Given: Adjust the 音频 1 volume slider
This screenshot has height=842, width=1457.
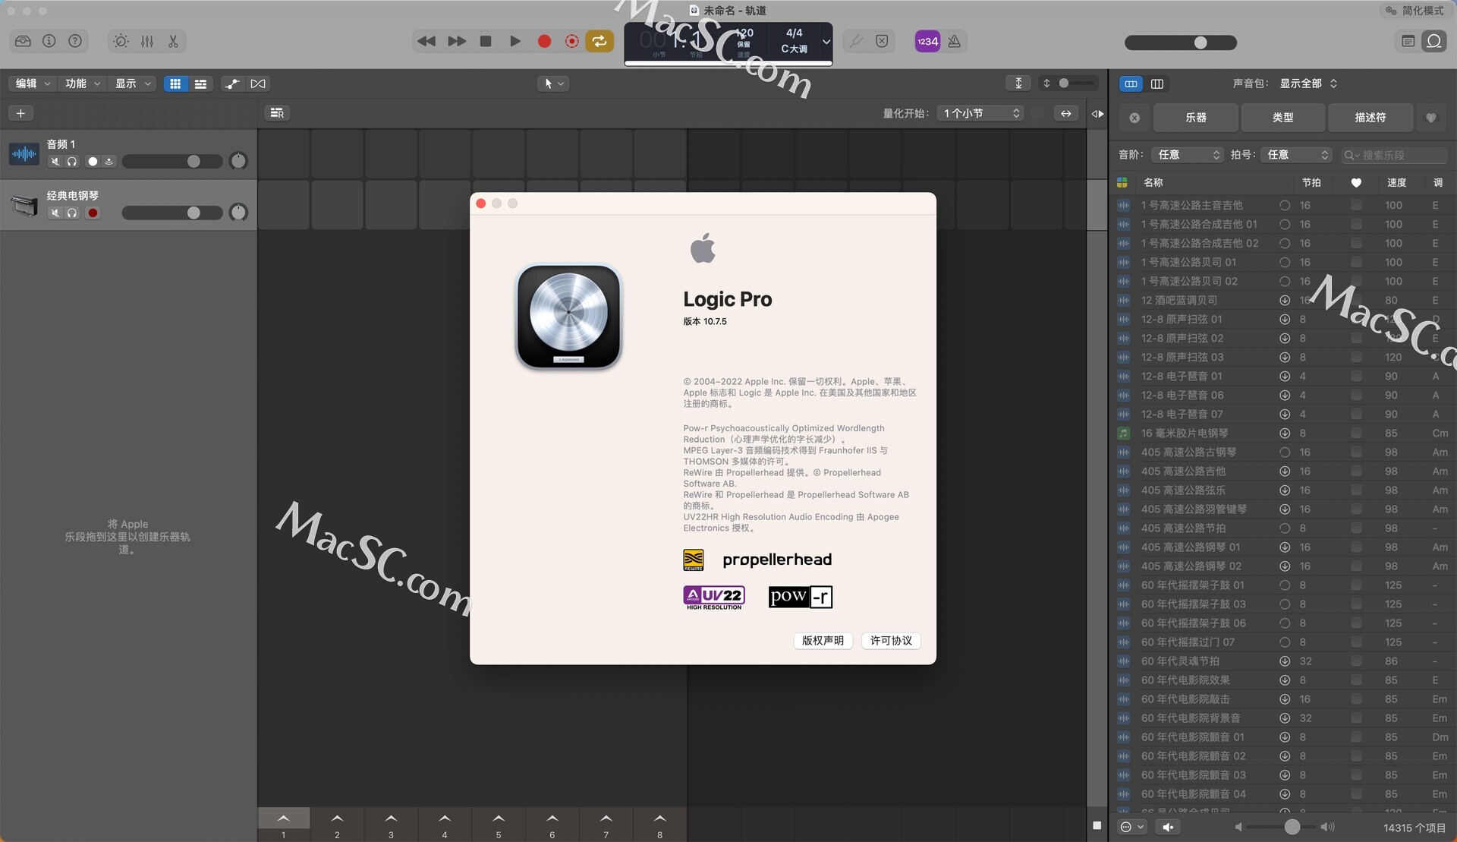Looking at the screenshot, I should pyautogui.click(x=172, y=161).
